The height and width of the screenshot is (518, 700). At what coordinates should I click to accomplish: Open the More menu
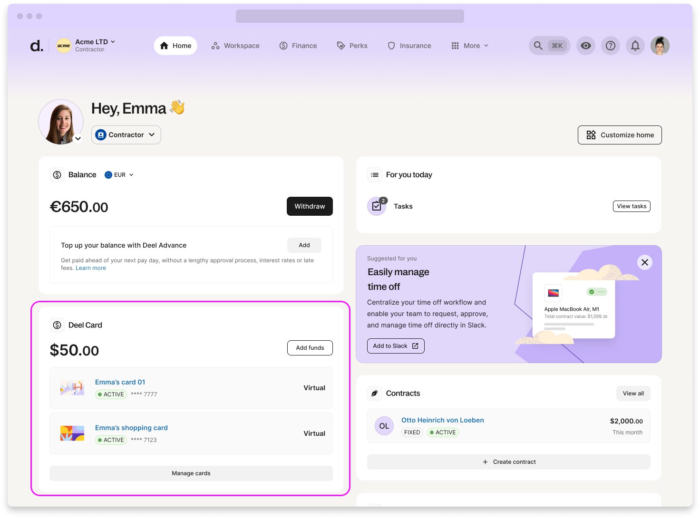(x=470, y=46)
